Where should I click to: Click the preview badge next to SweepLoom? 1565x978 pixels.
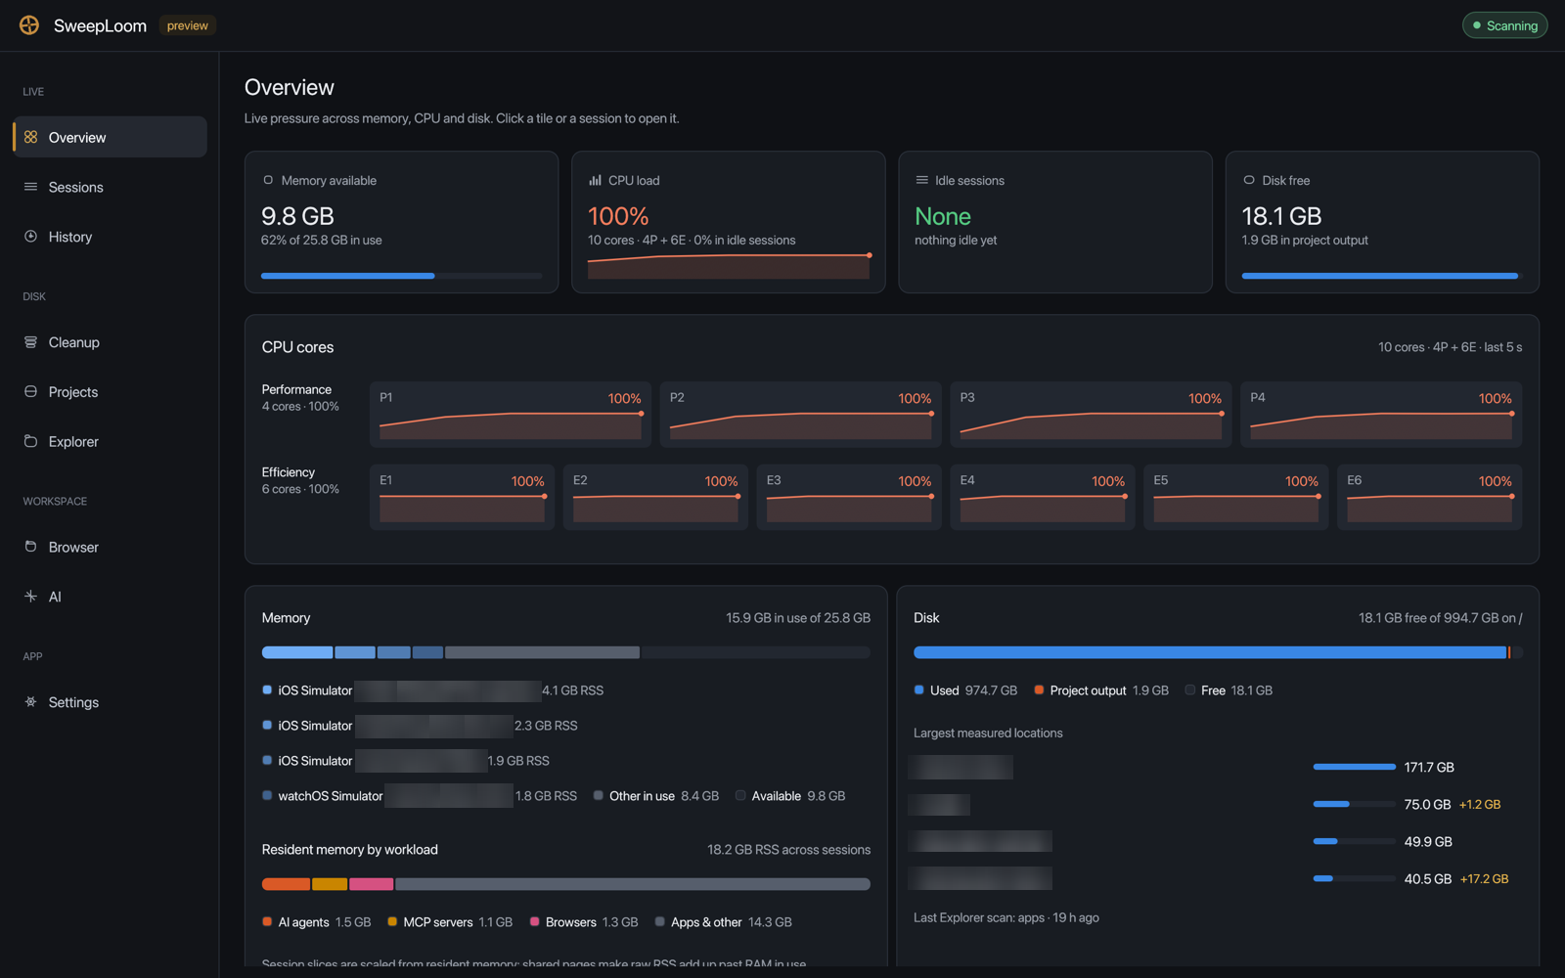click(187, 25)
